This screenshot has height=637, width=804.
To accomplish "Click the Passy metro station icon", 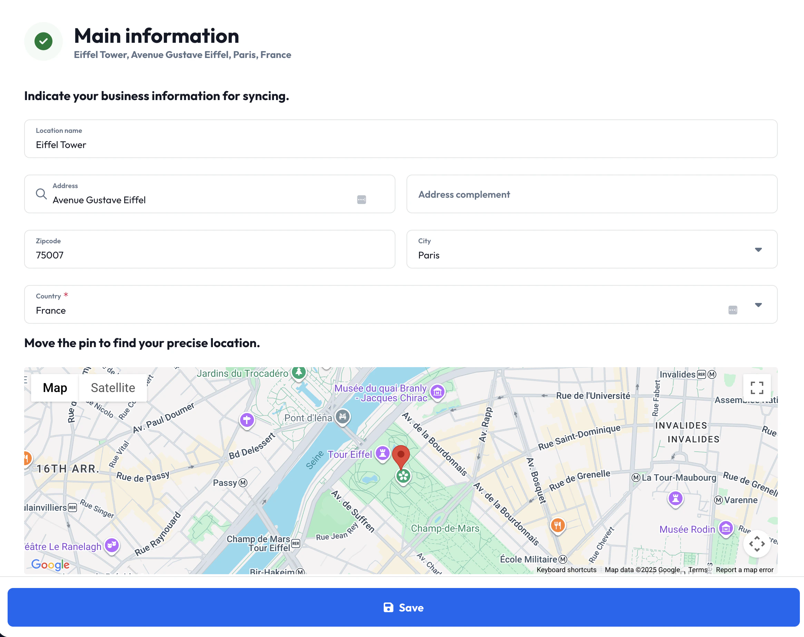I will click(243, 483).
